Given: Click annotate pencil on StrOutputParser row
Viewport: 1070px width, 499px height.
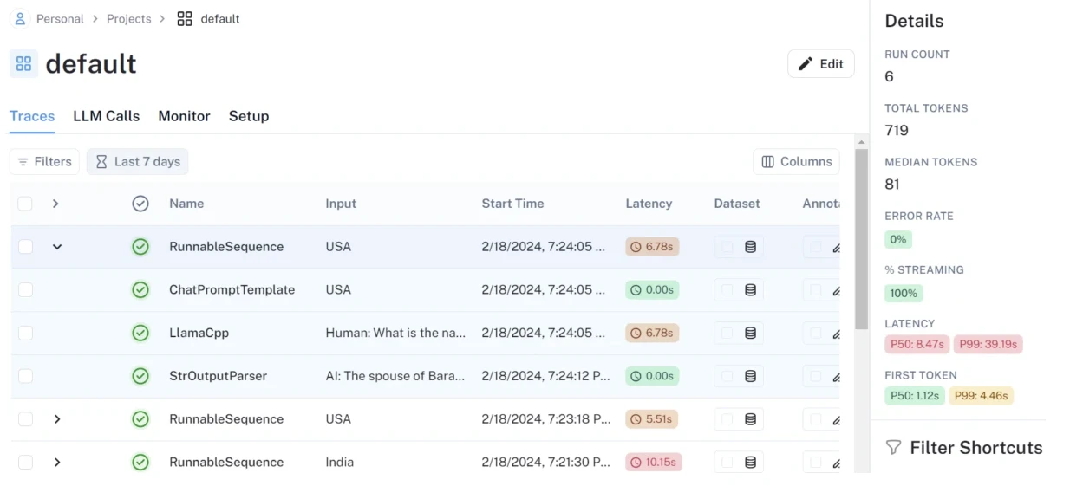Looking at the screenshot, I should tap(836, 377).
